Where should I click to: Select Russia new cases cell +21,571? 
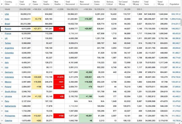point(37,29)
